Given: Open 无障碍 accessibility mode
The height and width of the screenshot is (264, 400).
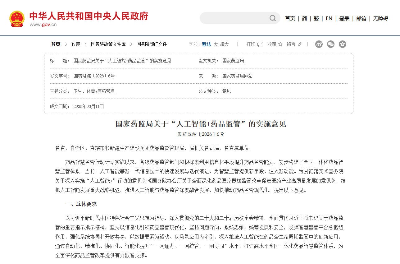Looking at the screenshot, I should [x=380, y=18].
